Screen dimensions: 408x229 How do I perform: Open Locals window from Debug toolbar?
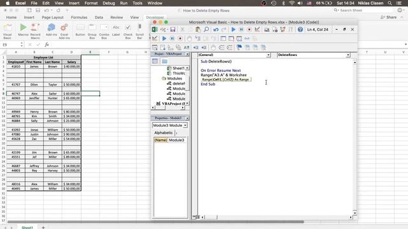coord(223,39)
